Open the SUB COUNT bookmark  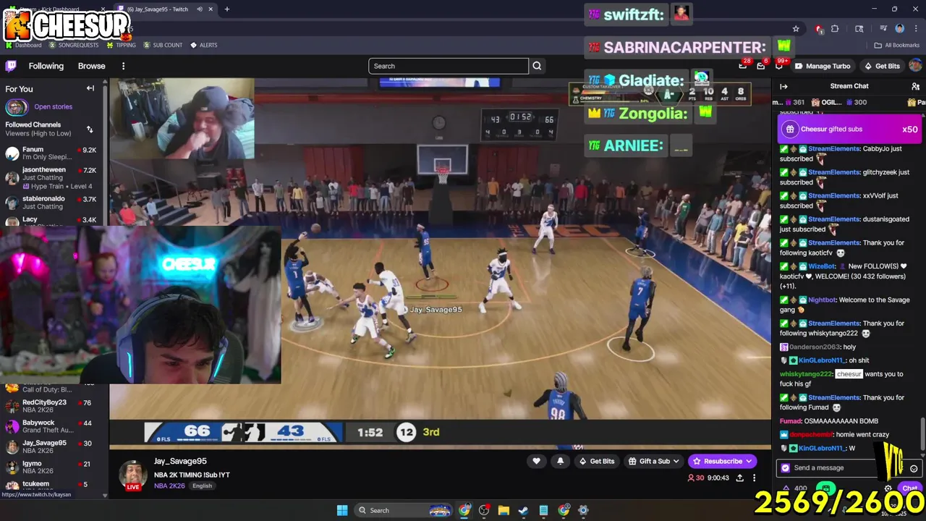[163, 45]
